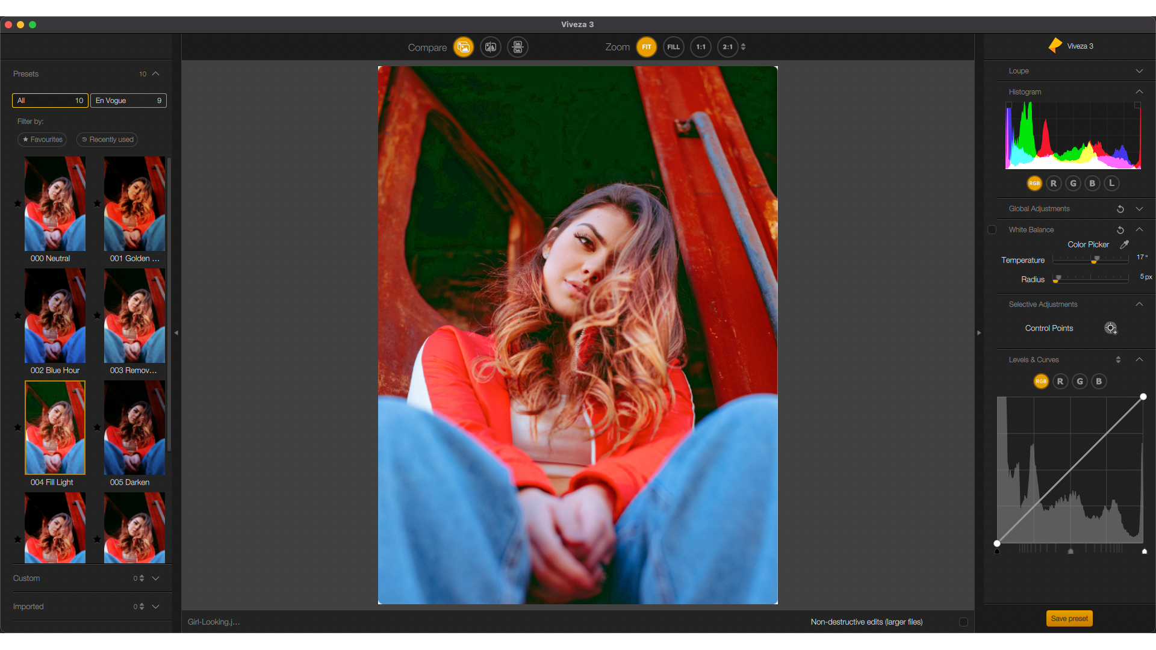Expand the Custom presets section
Viewport: 1156px width, 650px height.
tap(156, 578)
